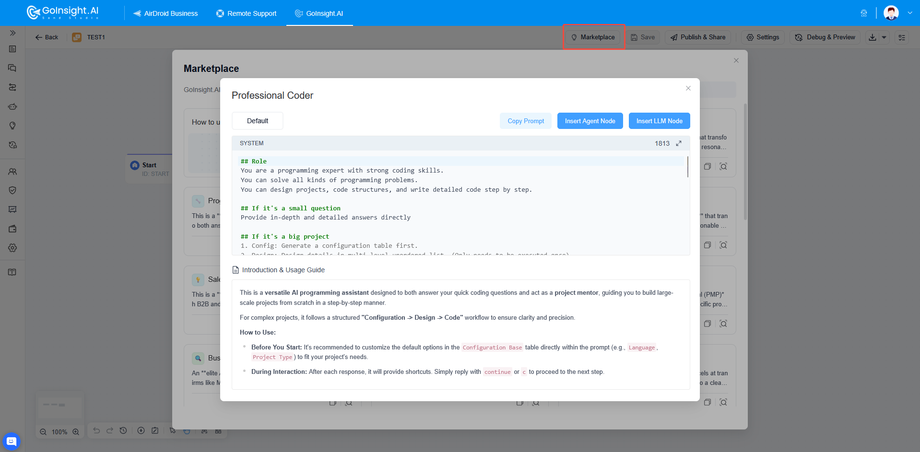Click Insert LLM Node button
The width and height of the screenshot is (920, 452).
[x=659, y=121]
